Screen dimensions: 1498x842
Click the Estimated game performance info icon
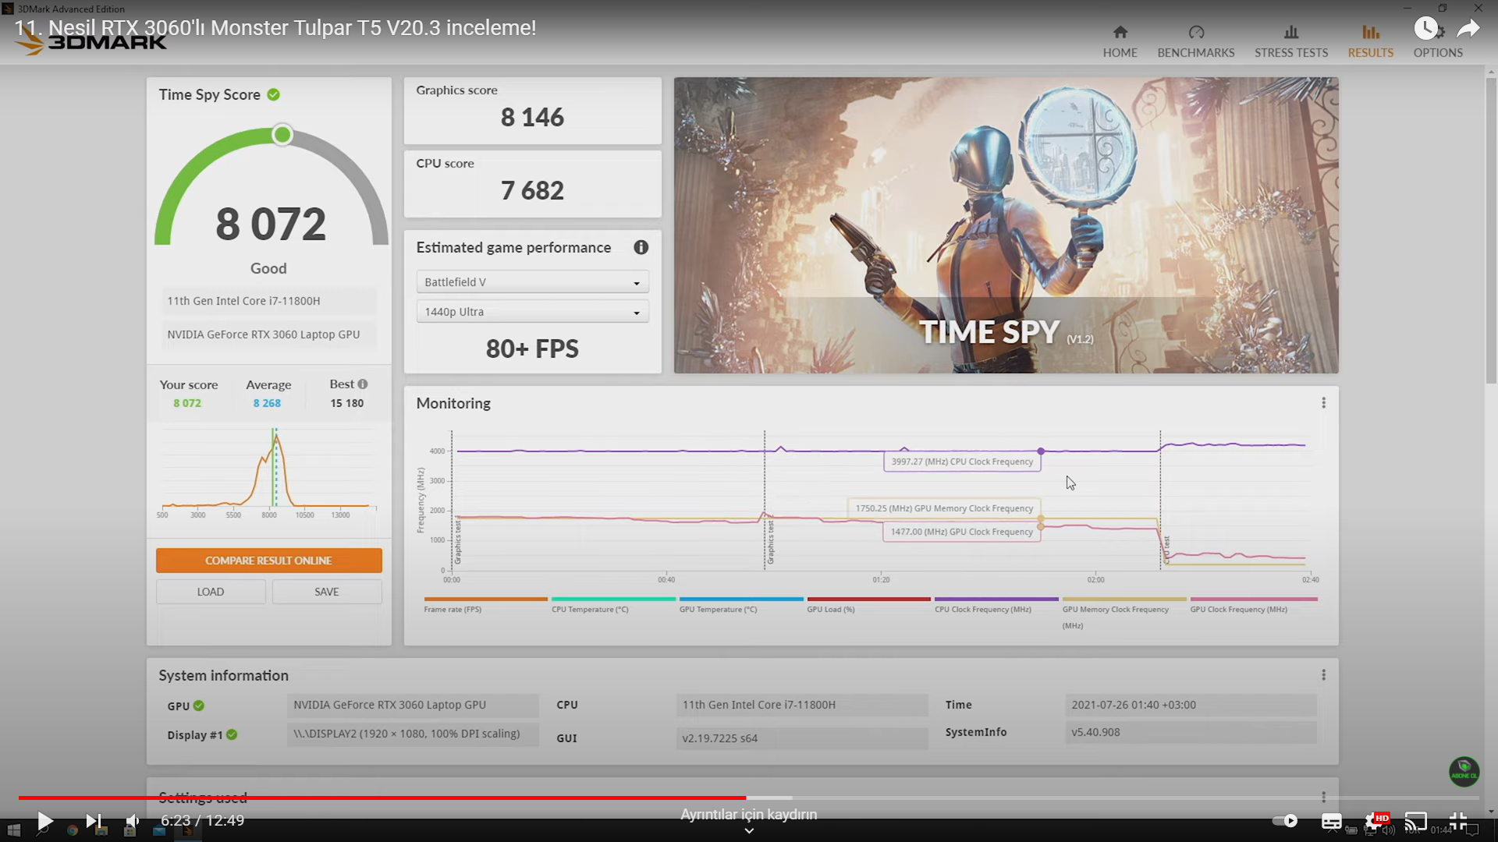(641, 247)
